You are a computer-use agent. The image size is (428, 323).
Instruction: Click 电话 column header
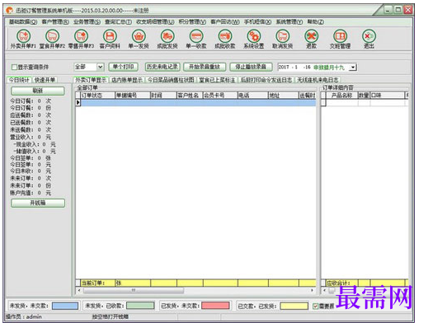(x=253, y=96)
